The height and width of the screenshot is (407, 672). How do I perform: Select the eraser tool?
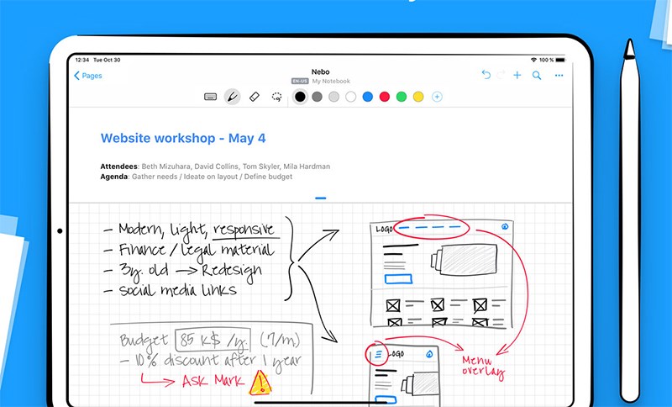[x=255, y=97]
